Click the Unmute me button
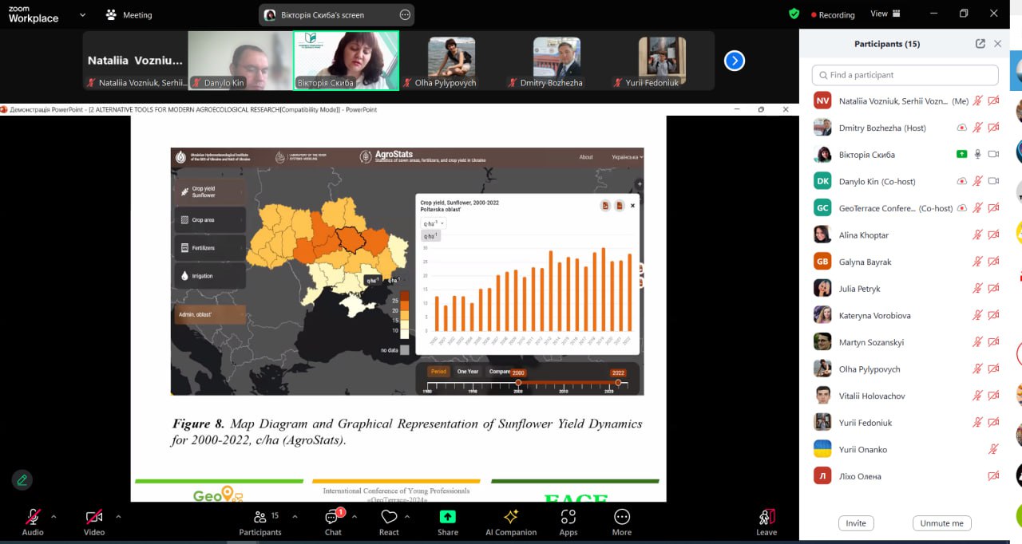 coord(942,523)
